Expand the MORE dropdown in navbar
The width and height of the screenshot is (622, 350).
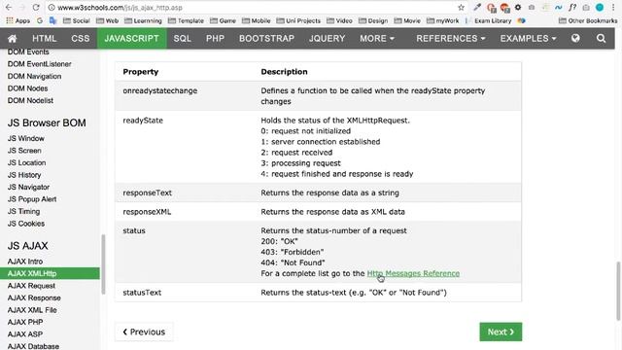[377, 39]
